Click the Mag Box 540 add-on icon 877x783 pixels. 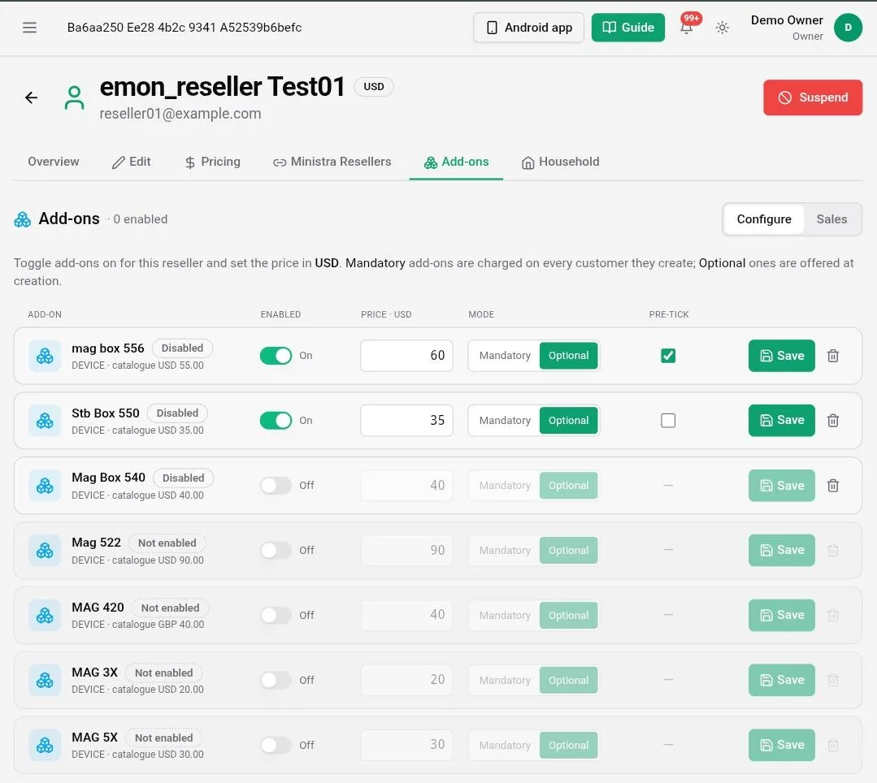click(45, 485)
